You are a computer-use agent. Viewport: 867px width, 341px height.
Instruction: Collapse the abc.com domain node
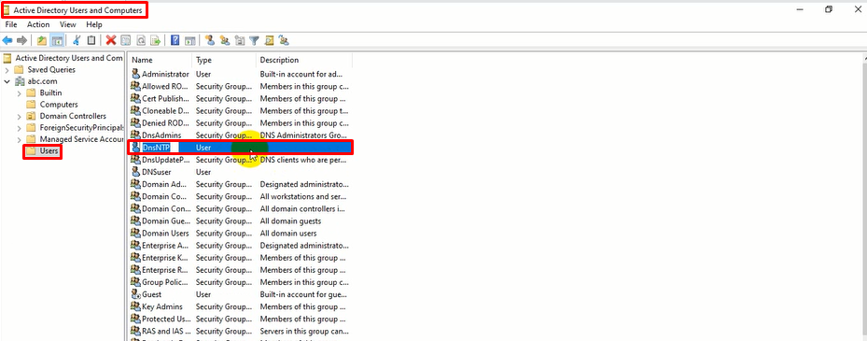point(7,81)
